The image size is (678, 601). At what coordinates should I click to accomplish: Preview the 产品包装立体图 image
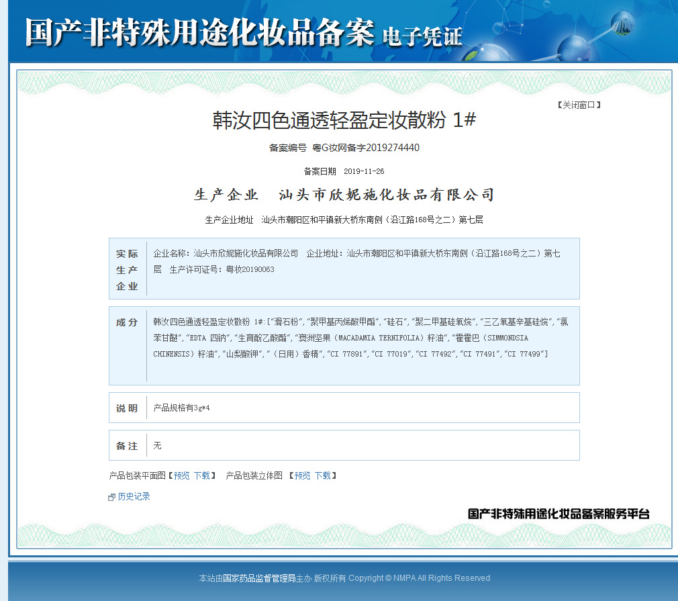(302, 475)
